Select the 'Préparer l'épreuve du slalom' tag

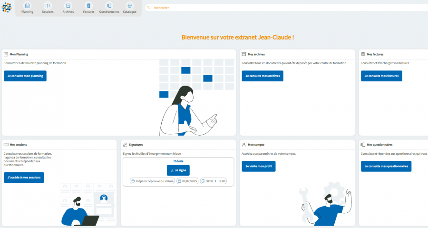point(152,181)
